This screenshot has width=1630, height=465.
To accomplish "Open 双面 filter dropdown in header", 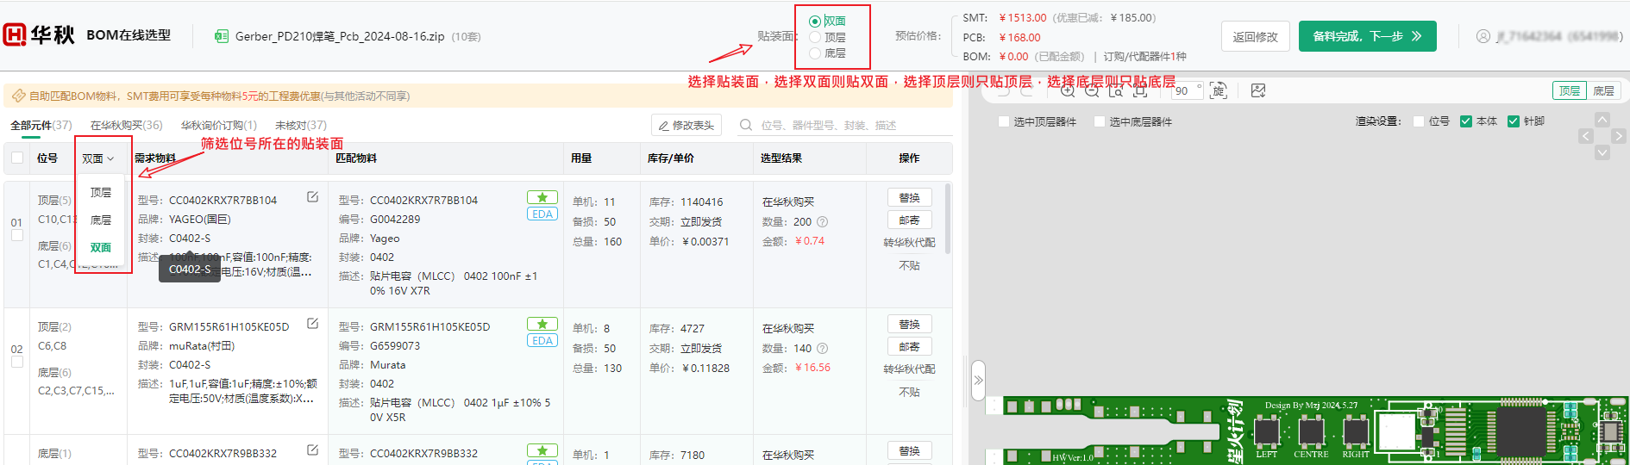I will pyautogui.click(x=98, y=158).
